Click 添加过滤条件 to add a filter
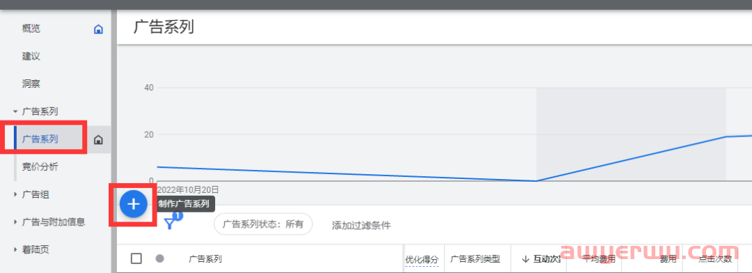 (x=361, y=226)
